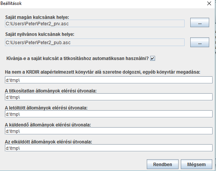Click the Beállítások title bar text

pos(11,3)
